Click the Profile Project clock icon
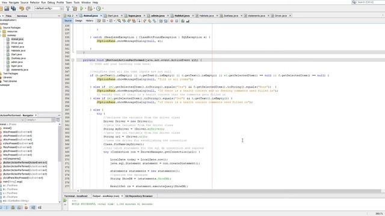This screenshot has width=385, height=216. pos(99,8)
